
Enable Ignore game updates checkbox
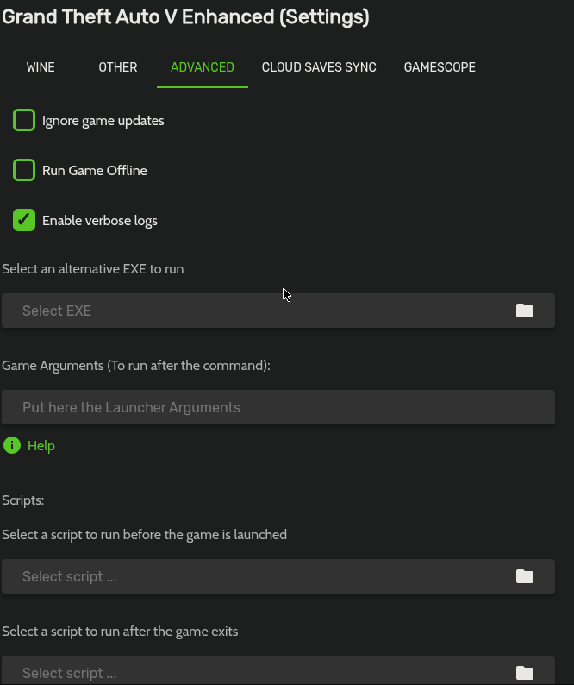[x=24, y=120]
